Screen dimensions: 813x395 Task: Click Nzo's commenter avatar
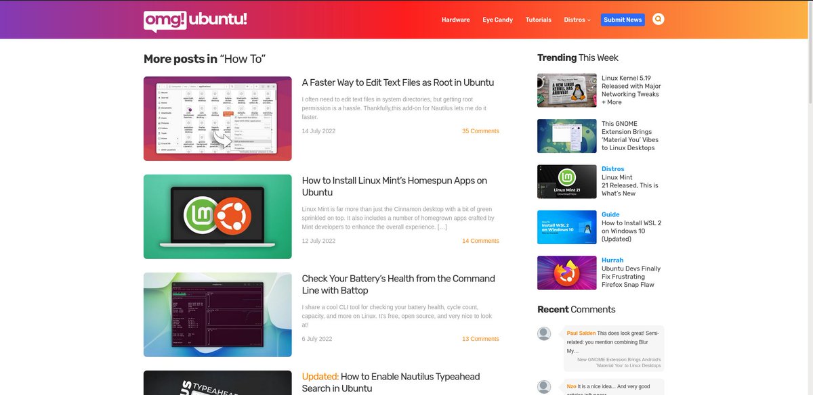tap(544, 387)
